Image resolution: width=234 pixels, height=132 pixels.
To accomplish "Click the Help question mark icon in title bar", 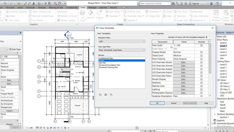I will click(x=218, y=3).
